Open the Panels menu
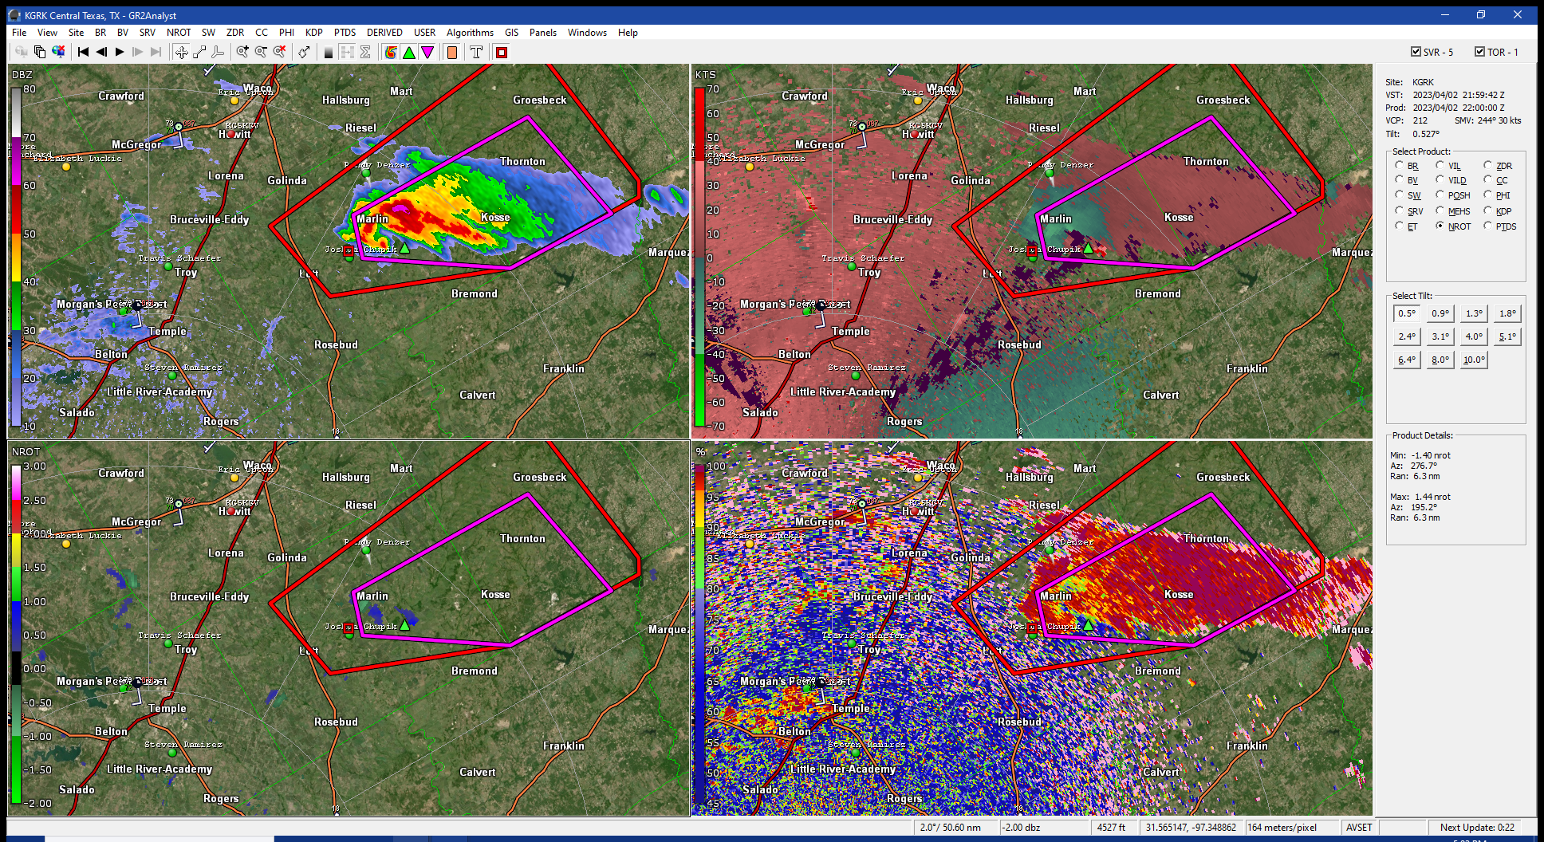The width and height of the screenshot is (1544, 842). pos(542,33)
